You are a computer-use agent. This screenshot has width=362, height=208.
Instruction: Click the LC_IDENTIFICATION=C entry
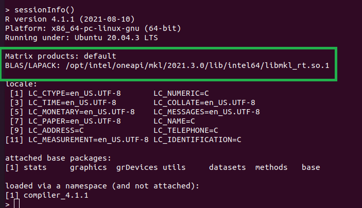pyautogui.click(x=198, y=140)
